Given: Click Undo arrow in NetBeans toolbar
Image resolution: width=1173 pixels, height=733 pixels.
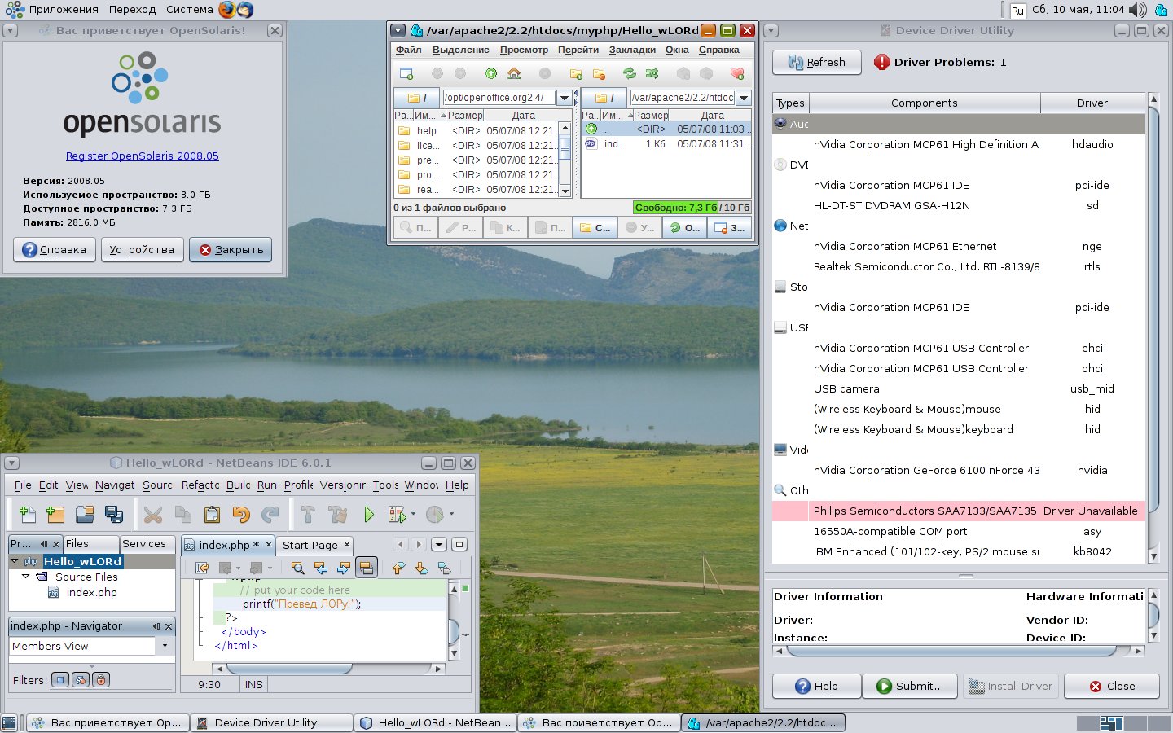Looking at the screenshot, I should [x=240, y=514].
